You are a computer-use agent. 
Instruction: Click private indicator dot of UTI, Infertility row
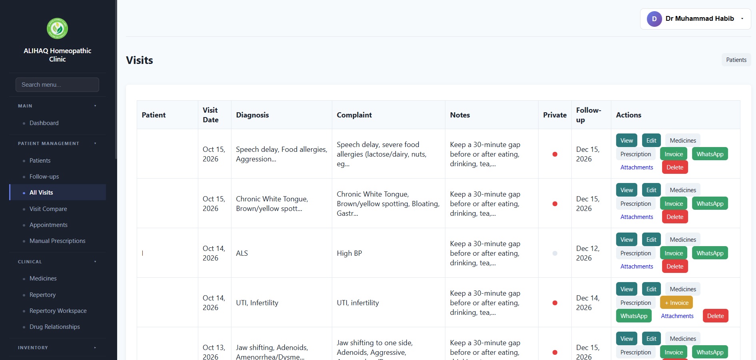(x=555, y=303)
